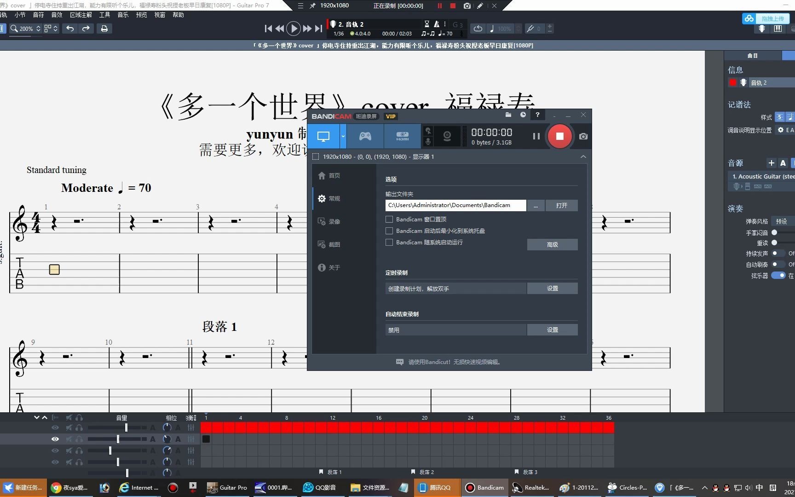Viewport: 795px width, 497px height.
Task: Take a screenshot with the Bandicam camera icon
Action: coord(583,136)
